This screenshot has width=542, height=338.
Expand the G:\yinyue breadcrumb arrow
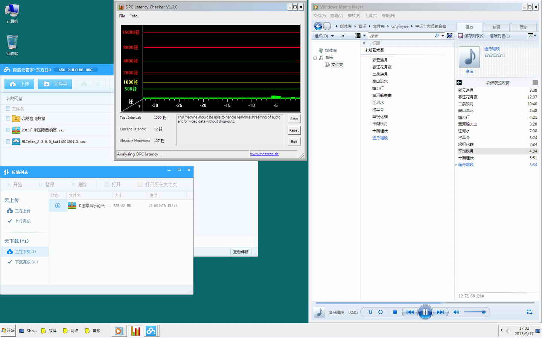coord(412,26)
